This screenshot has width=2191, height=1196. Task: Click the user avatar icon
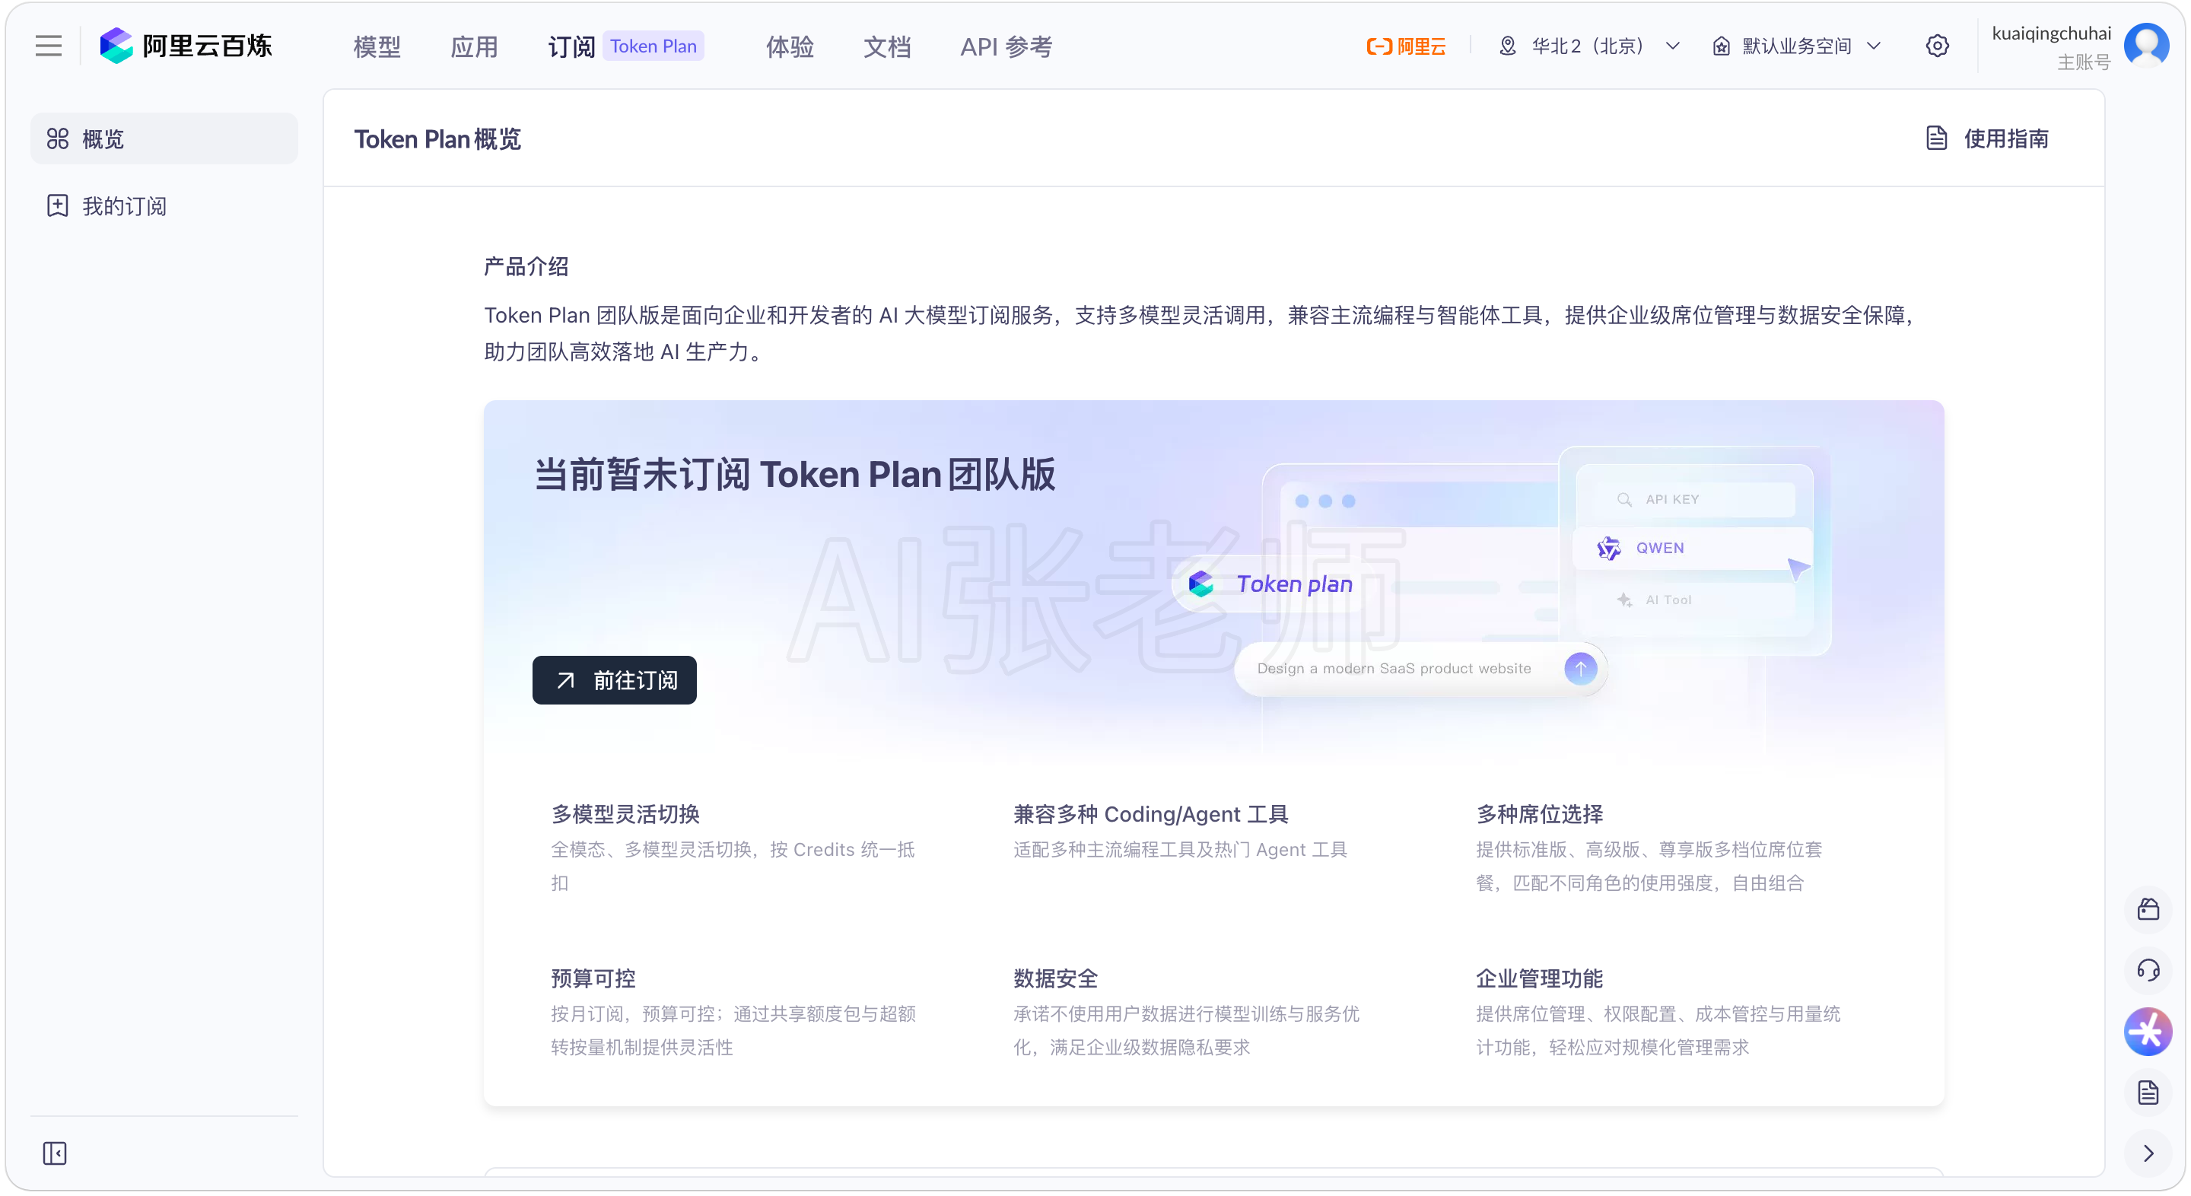[x=2145, y=45]
